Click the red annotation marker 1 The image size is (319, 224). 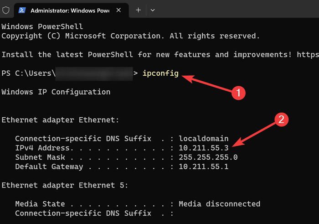pyautogui.click(x=238, y=93)
